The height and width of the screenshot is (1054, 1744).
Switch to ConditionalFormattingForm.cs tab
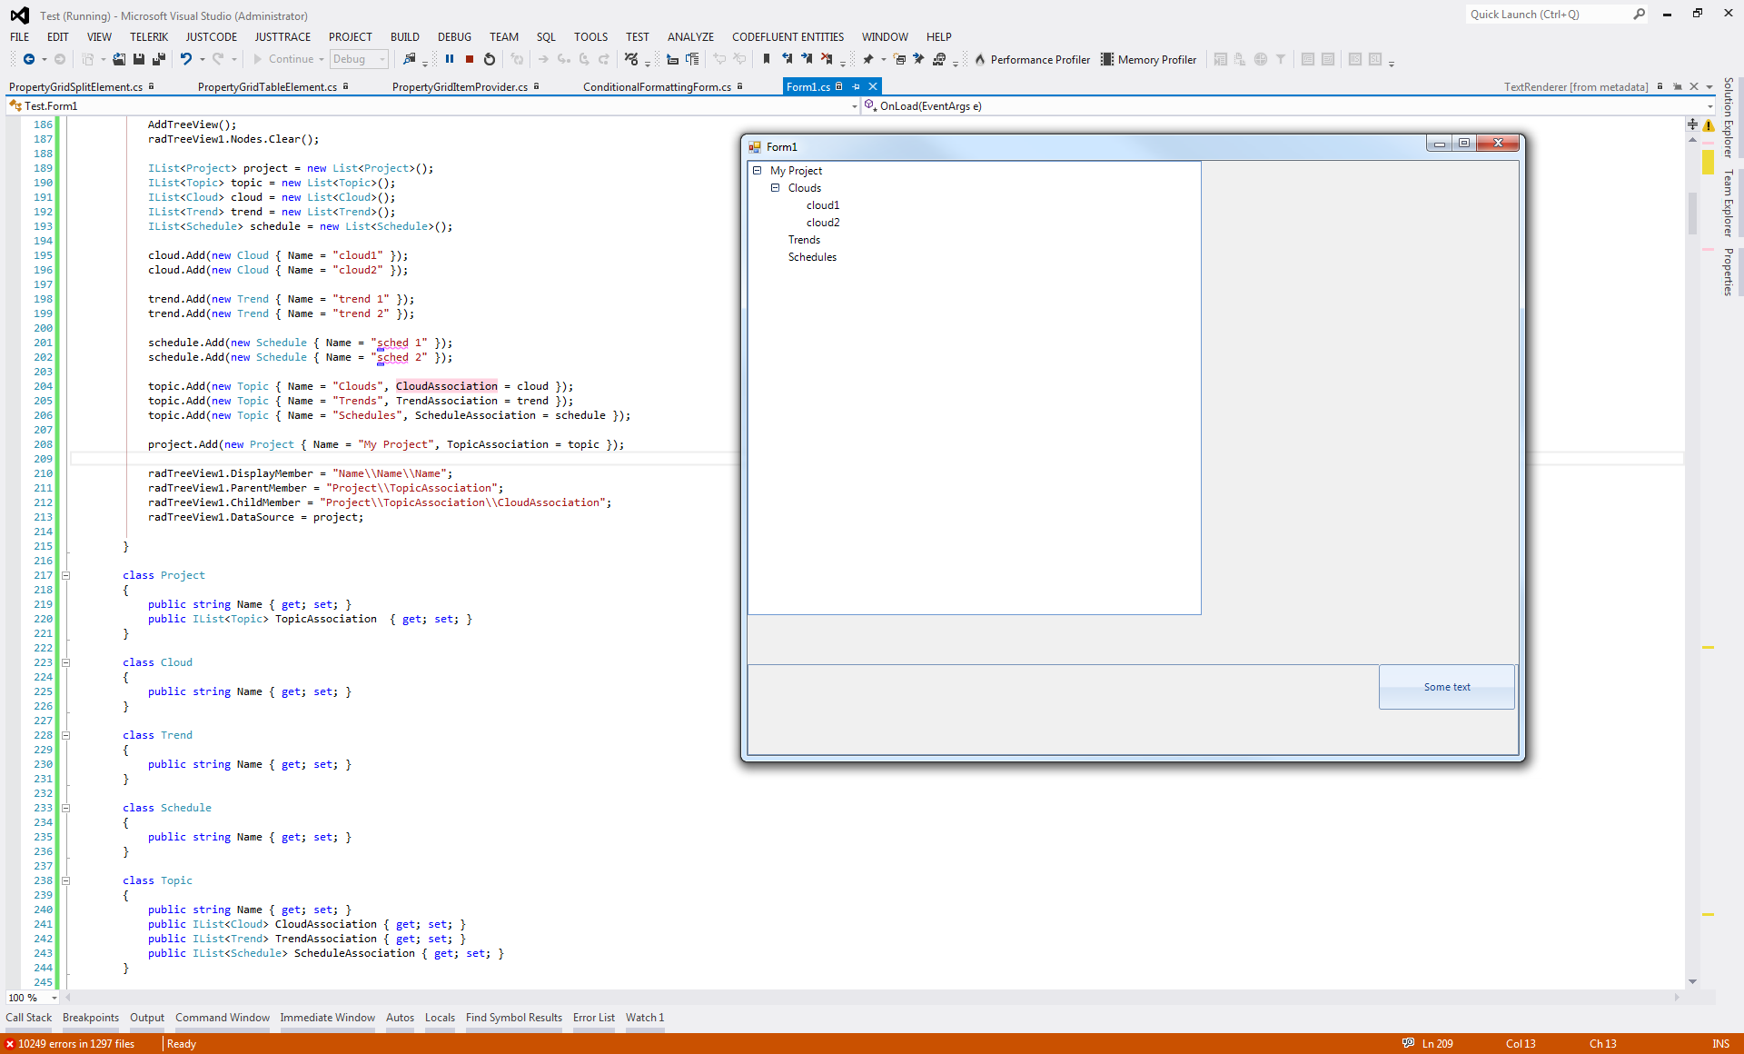[657, 86]
